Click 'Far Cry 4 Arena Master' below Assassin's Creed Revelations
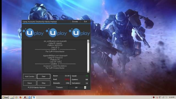Screen dimensions: 176x99 [55, 68]
